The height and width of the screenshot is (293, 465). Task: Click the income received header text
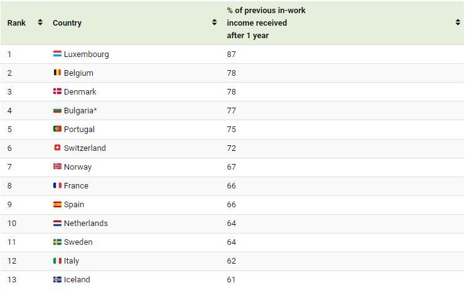point(257,23)
